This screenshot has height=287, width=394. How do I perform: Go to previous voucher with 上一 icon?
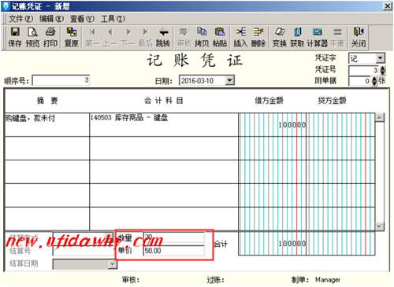[x=110, y=37]
